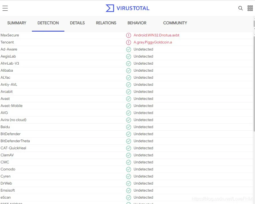Image resolution: width=255 pixels, height=204 pixels.
Task: Click the Avira (no cloud) engine name
Action: [14, 120]
